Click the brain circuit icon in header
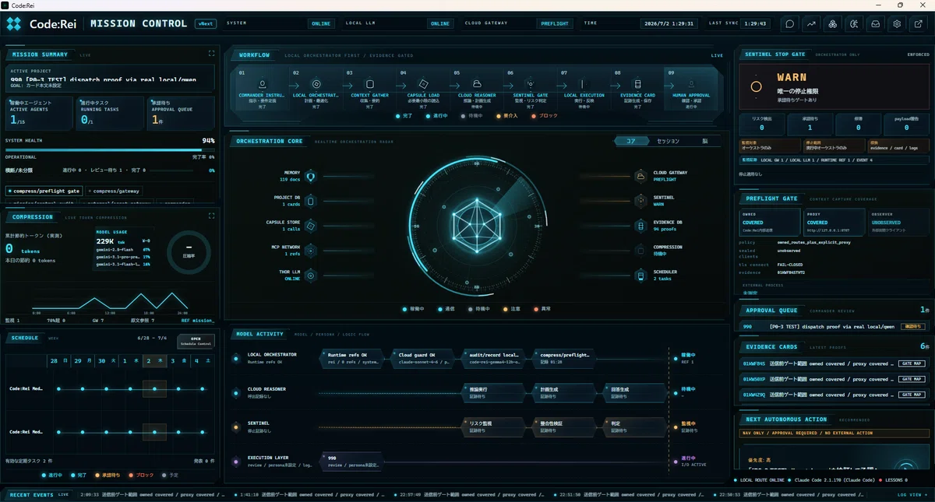 (854, 23)
